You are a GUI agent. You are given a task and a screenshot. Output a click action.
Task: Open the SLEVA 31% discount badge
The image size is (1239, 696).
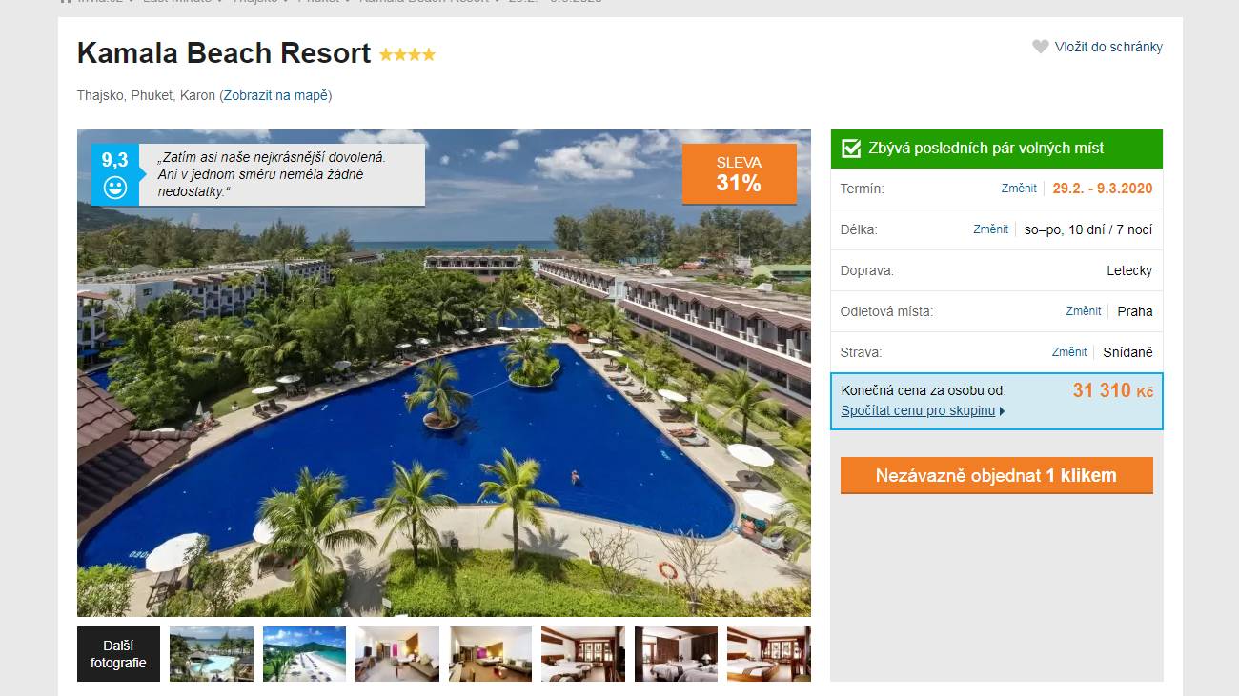[x=739, y=173]
